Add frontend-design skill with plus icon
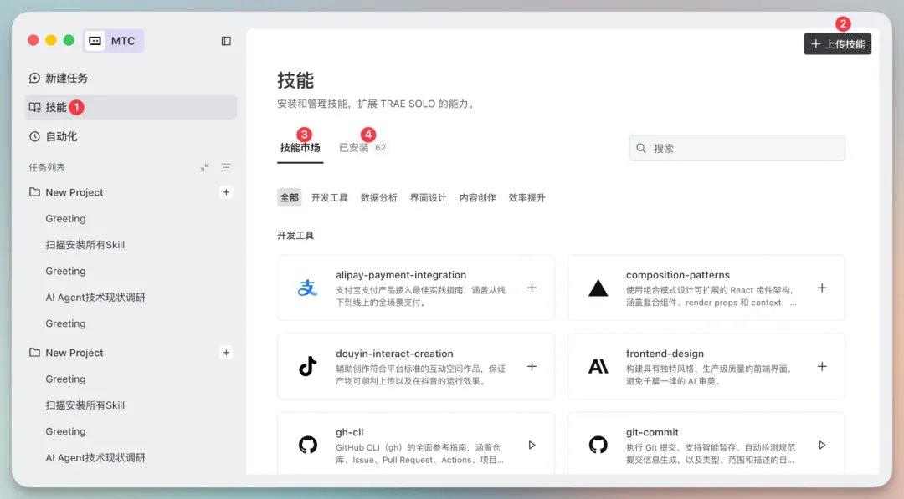 (822, 367)
